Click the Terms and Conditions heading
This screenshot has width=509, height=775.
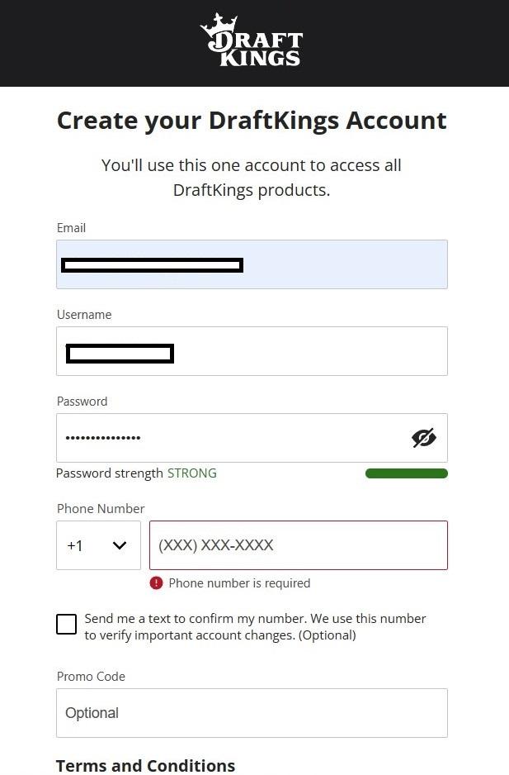146,766
